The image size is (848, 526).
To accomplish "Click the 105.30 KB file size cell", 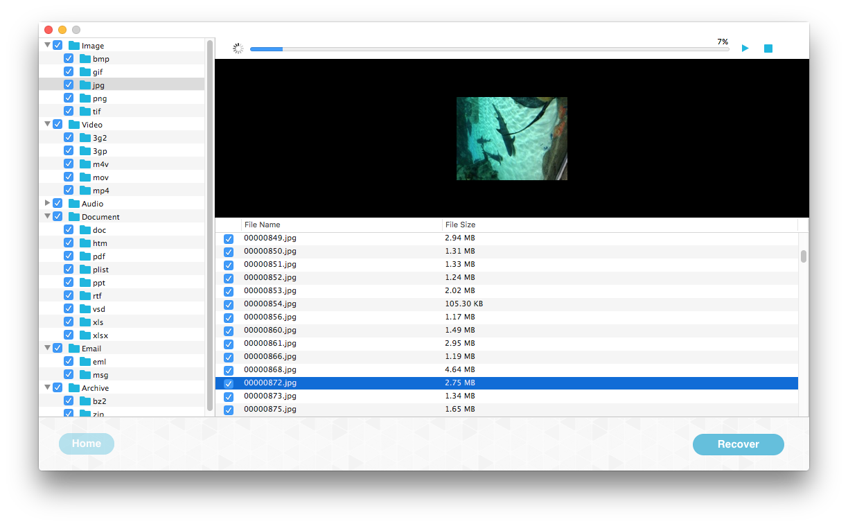I will pyautogui.click(x=464, y=304).
